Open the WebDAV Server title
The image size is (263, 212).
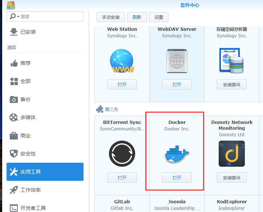tap(177, 29)
